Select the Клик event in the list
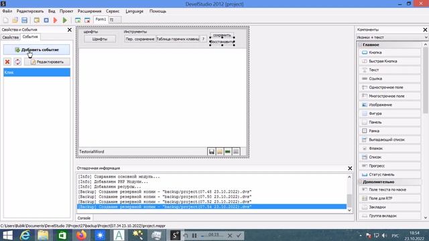Image resolution: width=429 pixels, height=241 pixels. 37,72
